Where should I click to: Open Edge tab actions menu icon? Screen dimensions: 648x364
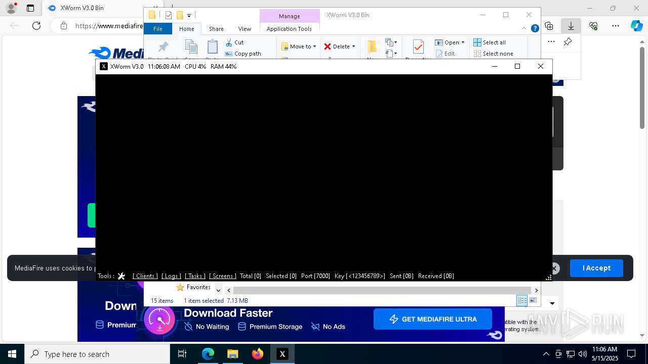[30, 8]
